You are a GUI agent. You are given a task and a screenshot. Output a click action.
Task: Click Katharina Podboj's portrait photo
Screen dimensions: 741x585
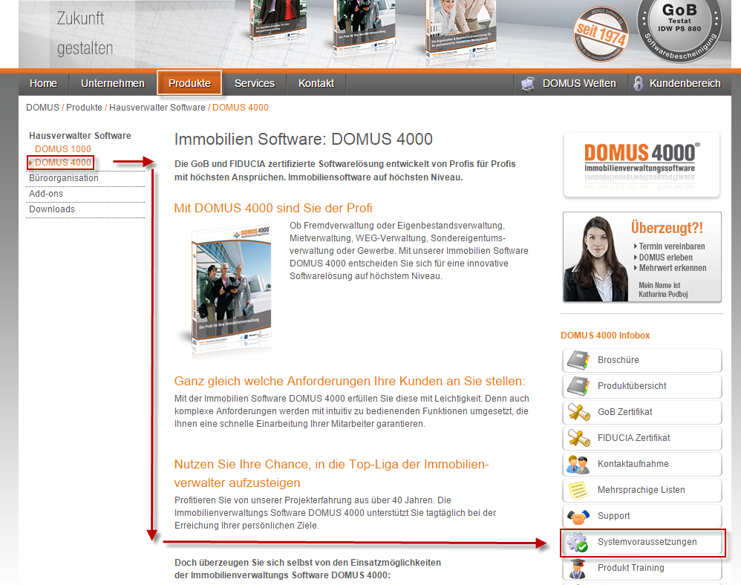(595, 258)
